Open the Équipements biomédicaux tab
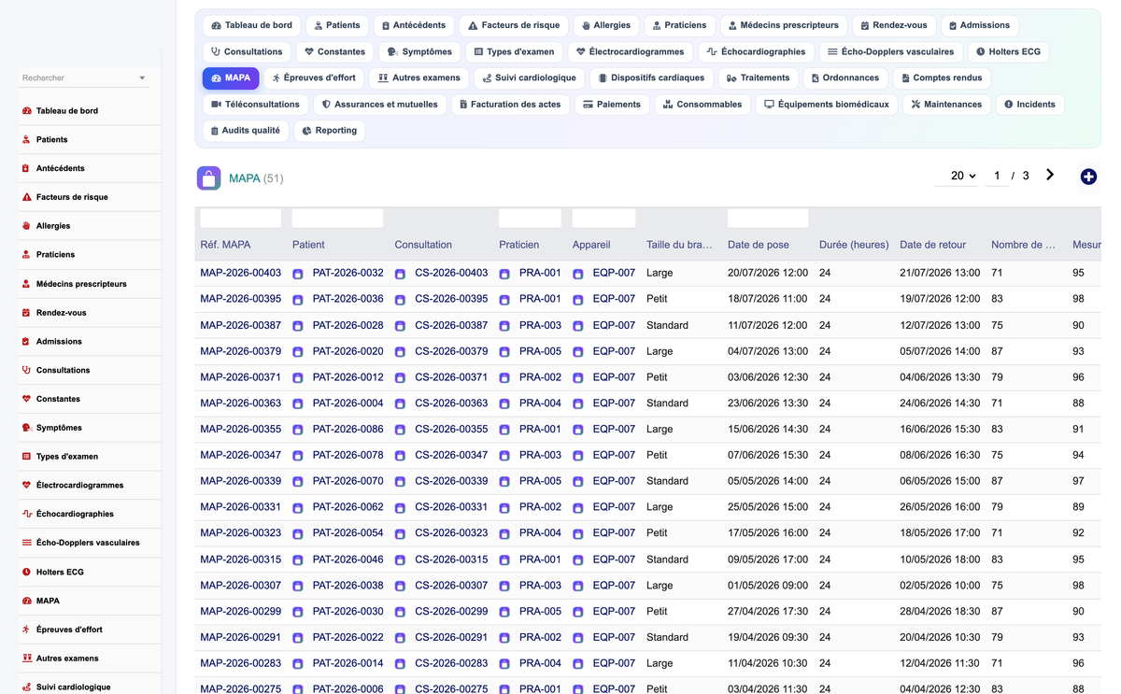This screenshot has height=694, width=1121. 826,105
